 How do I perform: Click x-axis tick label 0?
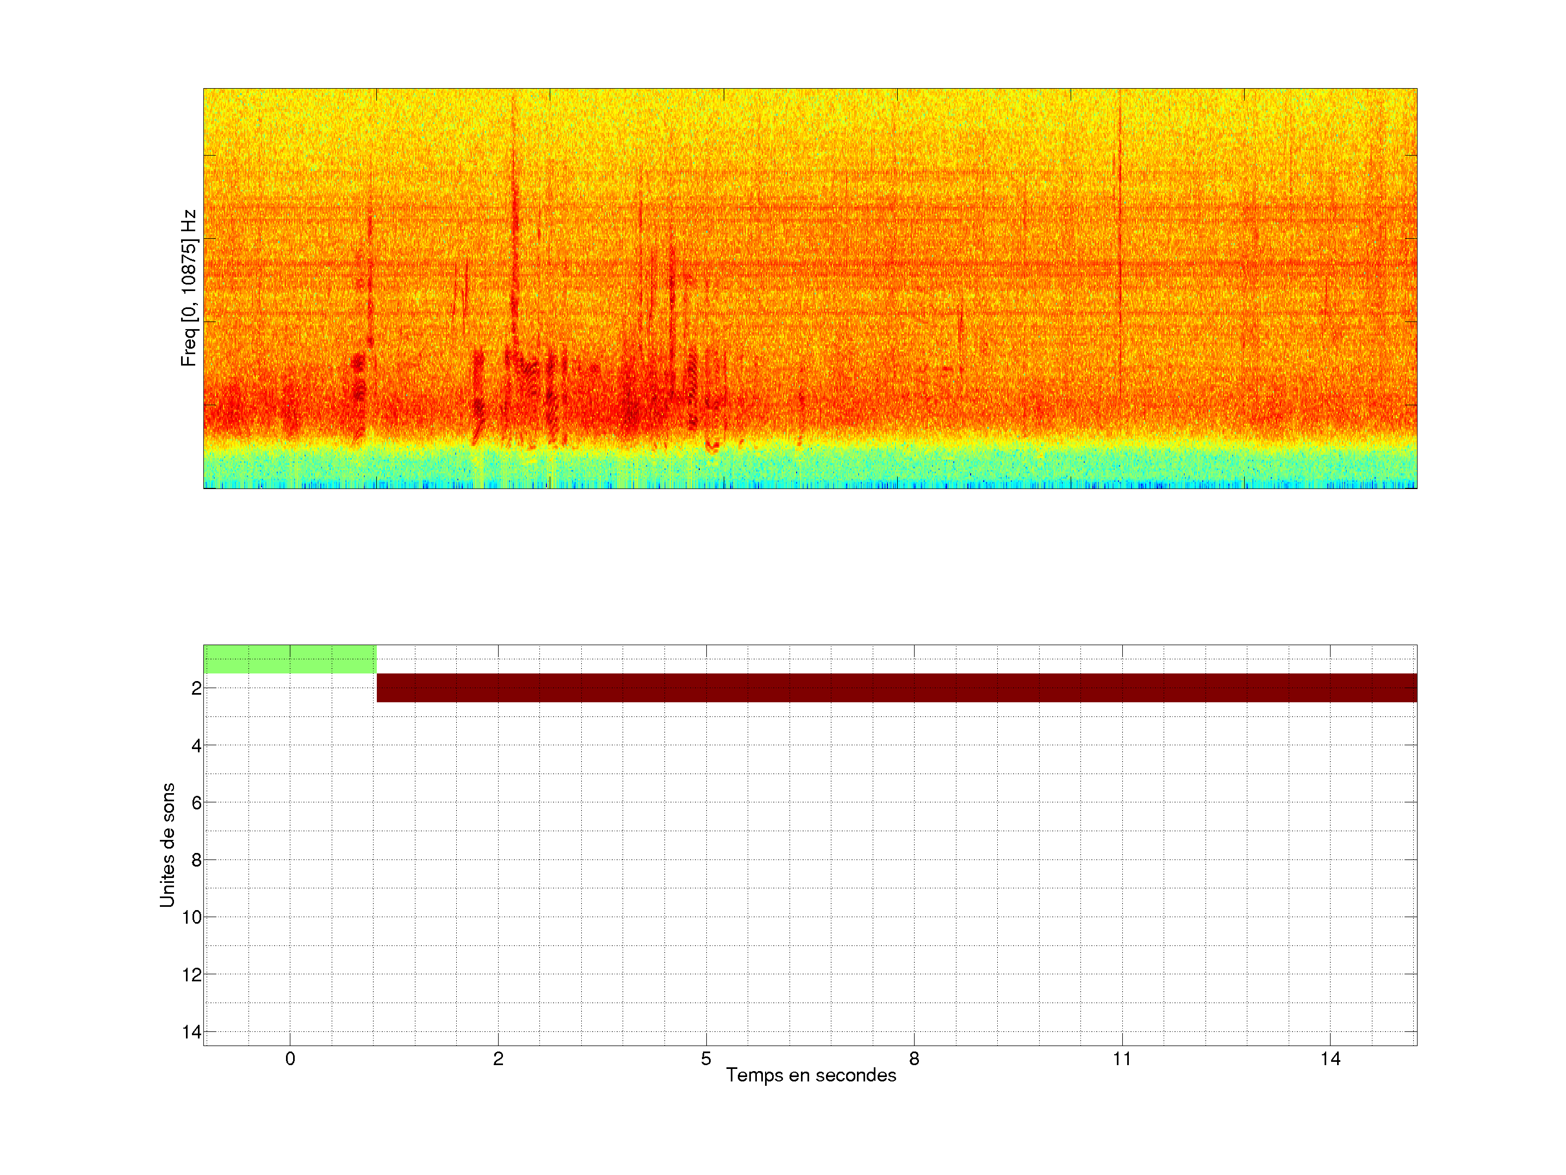(x=290, y=1059)
